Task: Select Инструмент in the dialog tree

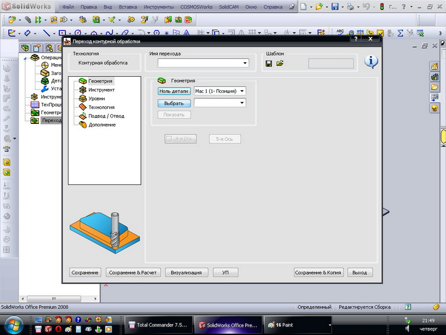Action: (x=101, y=90)
